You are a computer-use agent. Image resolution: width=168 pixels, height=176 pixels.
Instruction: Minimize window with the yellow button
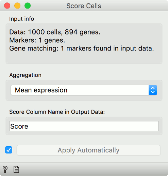point(17,5)
